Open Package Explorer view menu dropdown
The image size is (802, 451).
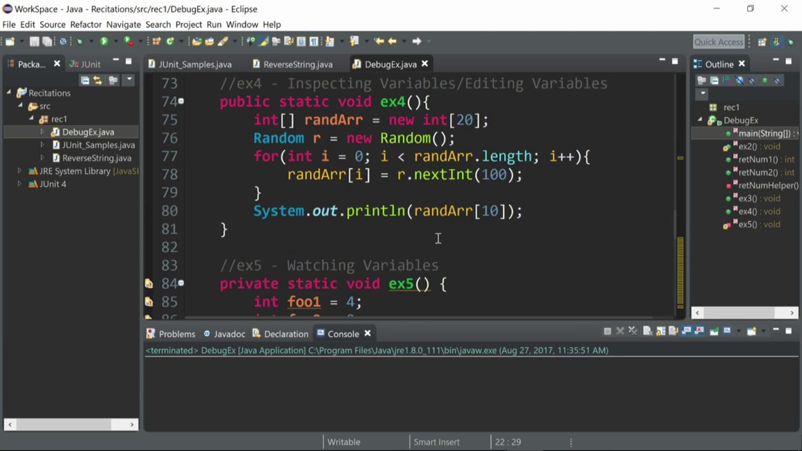pos(128,80)
